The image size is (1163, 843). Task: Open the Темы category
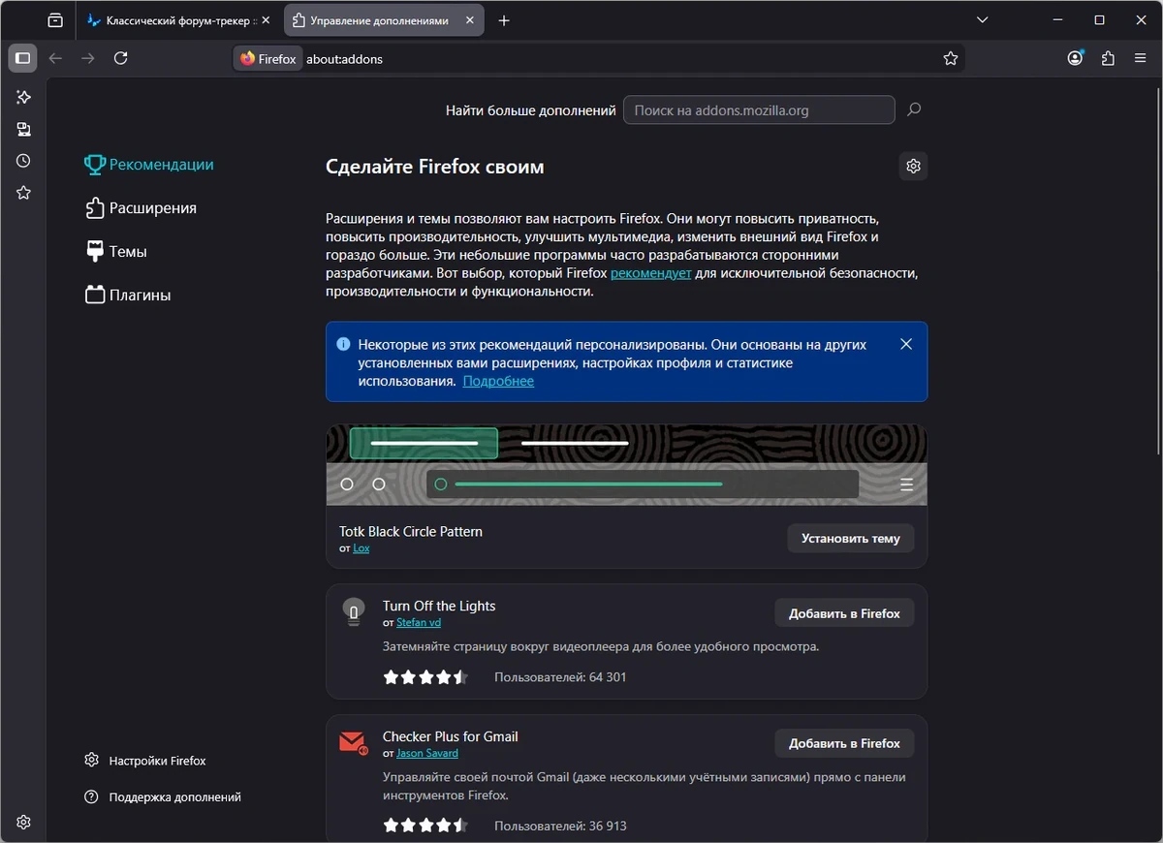pyautogui.click(x=116, y=252)
